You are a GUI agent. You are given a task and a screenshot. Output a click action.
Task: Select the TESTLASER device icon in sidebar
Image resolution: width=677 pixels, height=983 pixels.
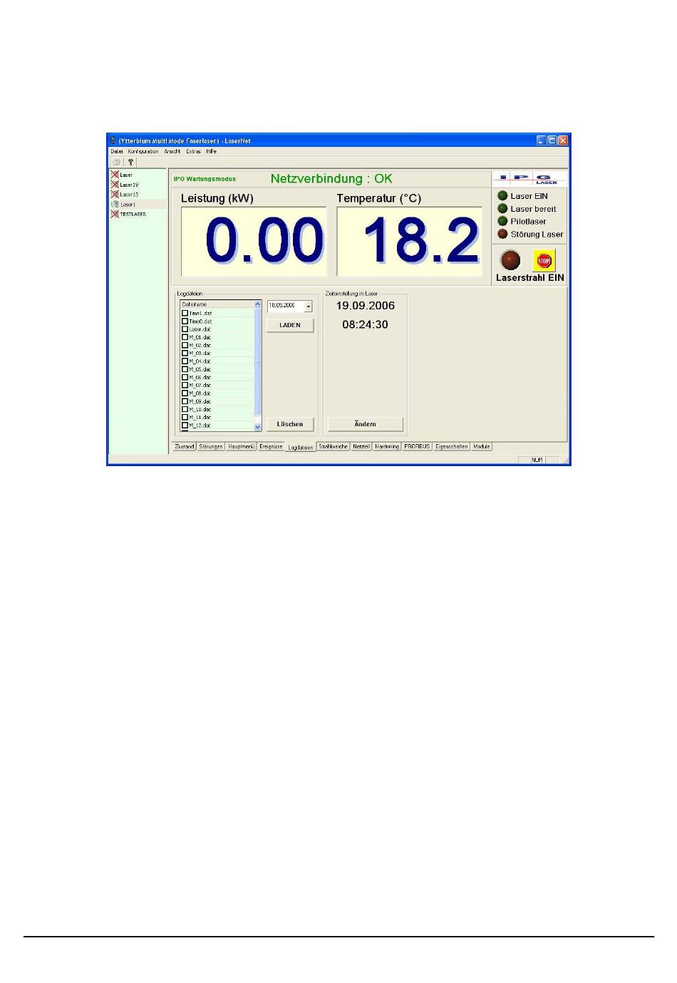tap(114, 214)
